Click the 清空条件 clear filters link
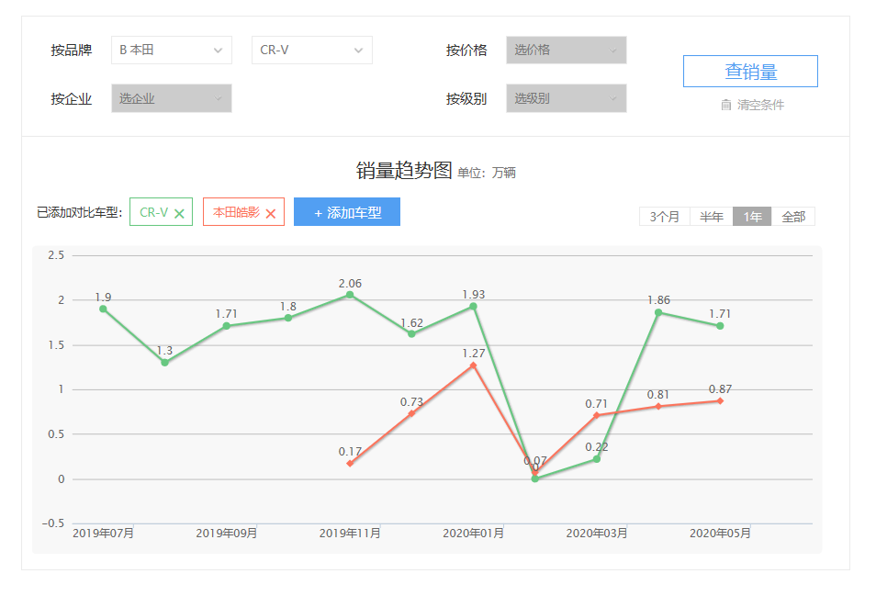Image resolution: width=876 pixels, height=596 pixels. [x=760, y=105]
